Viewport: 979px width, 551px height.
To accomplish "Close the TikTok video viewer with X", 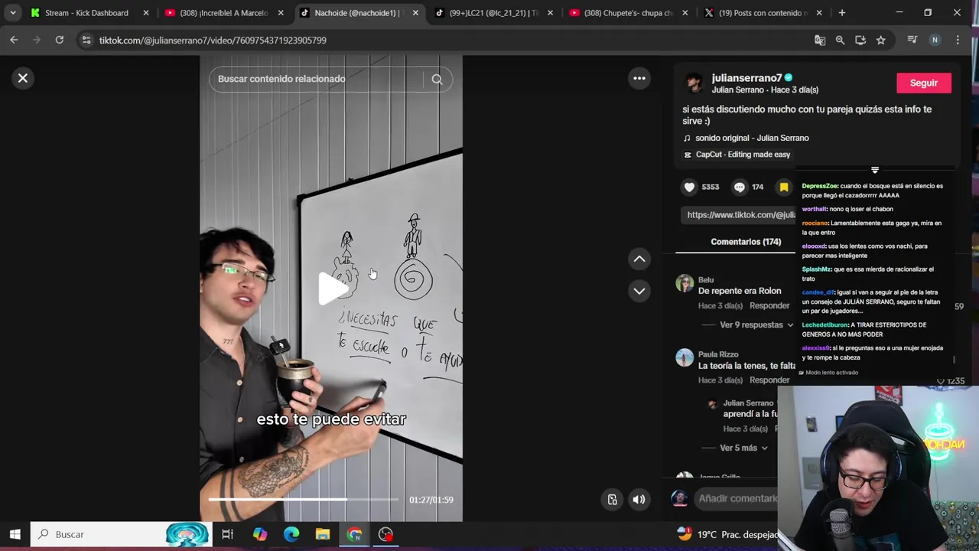I will pyautogui.click(x=23, y=78).
